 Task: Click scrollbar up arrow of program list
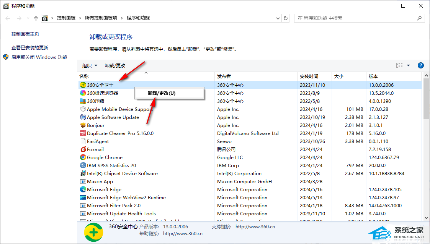426,75
